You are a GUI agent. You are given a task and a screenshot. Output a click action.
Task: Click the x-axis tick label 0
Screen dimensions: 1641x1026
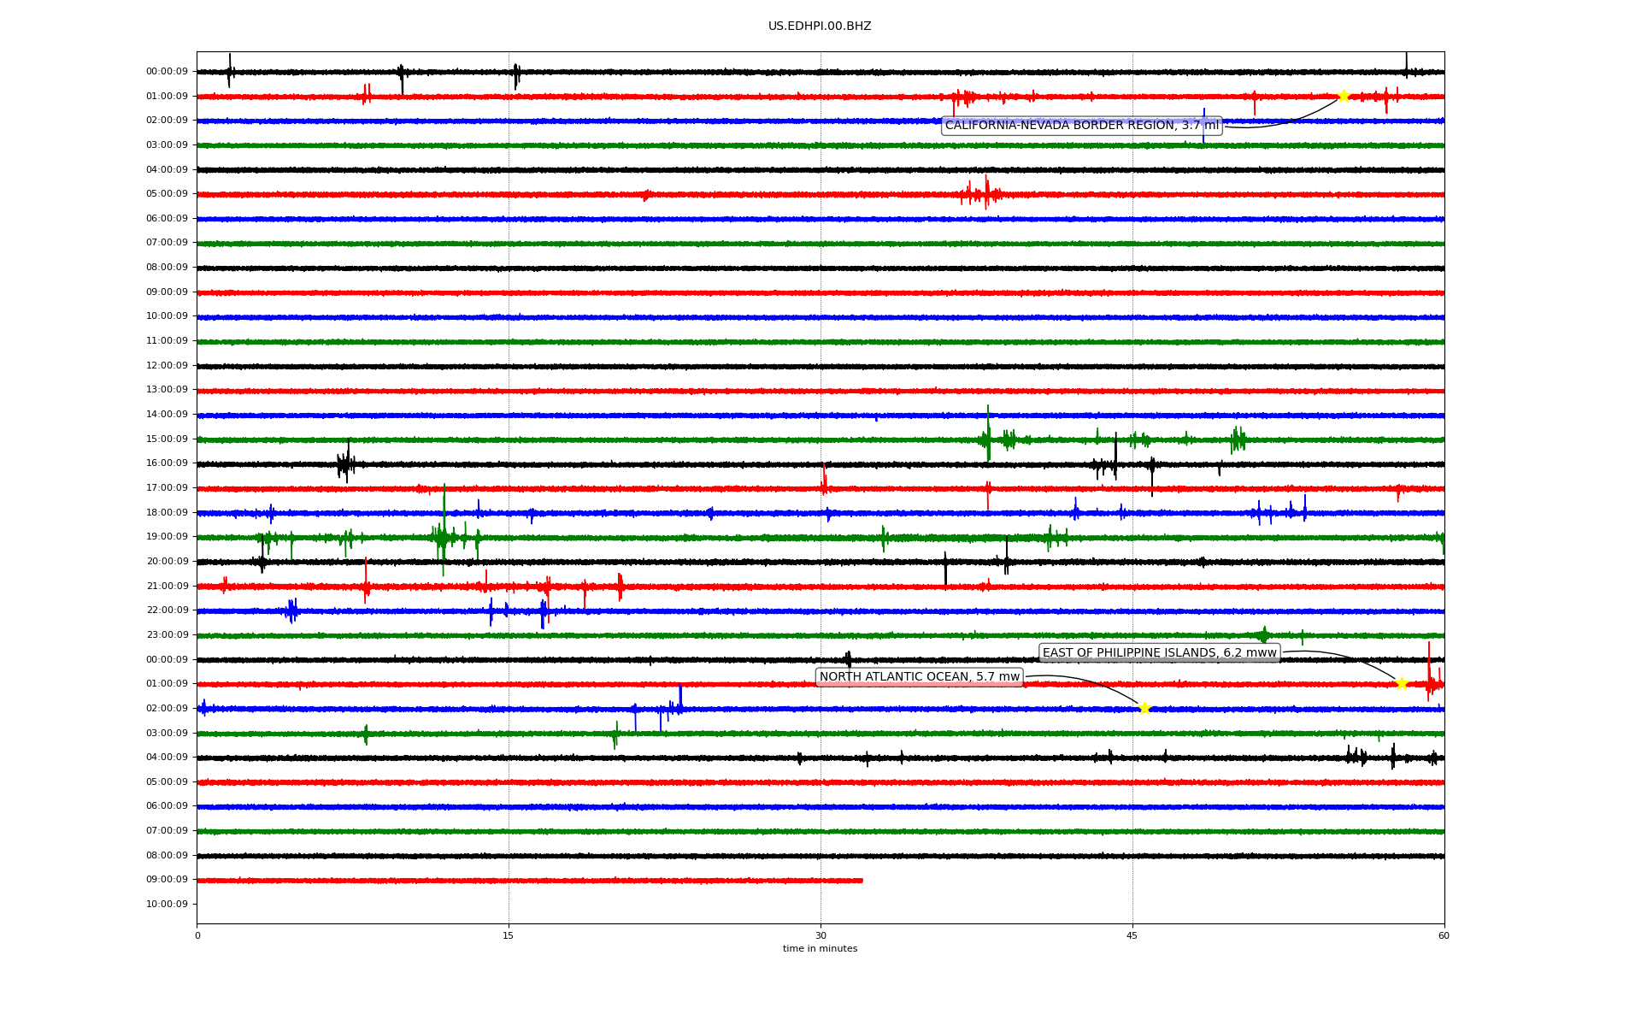197,935
